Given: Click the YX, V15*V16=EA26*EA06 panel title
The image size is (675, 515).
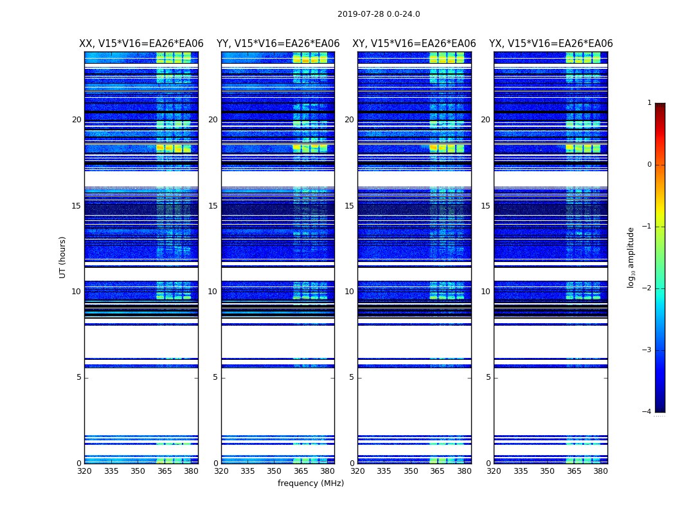Looking at the screenshot, I should click(x=550, y=44).
